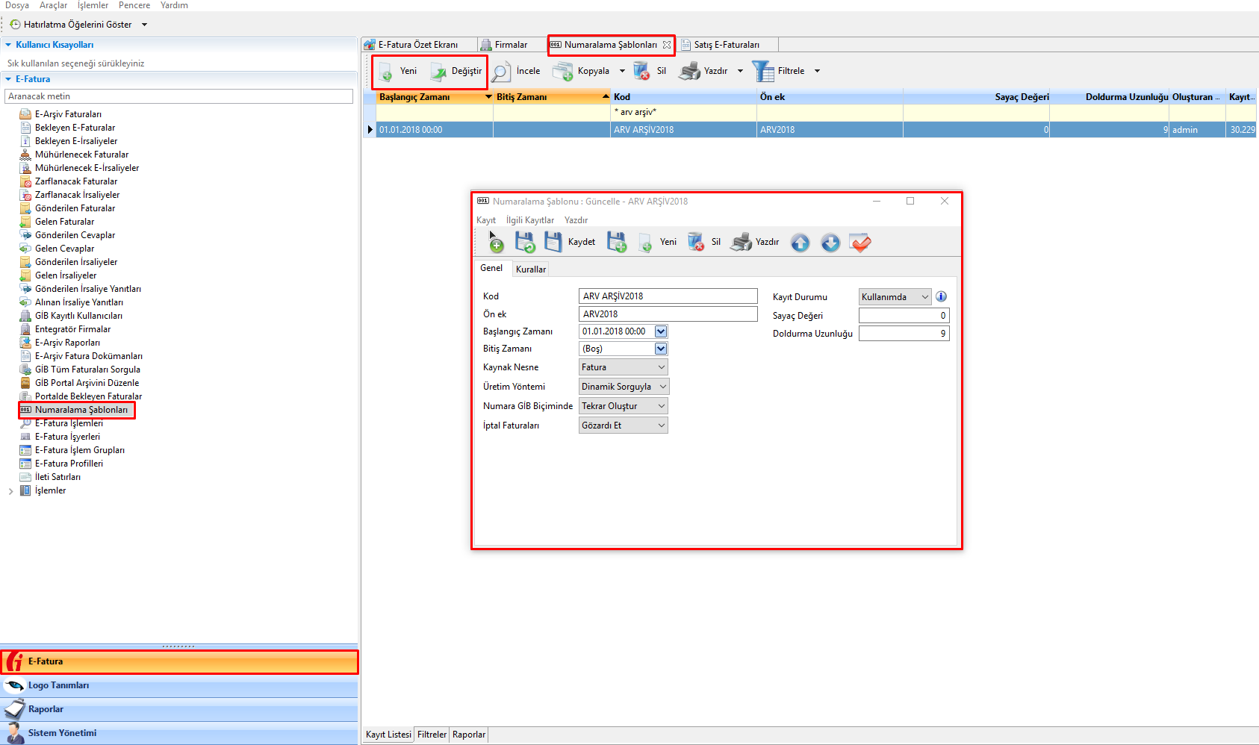Click the Değiştir button in main toolbar
Image resolution: width=1259 pixels, height=745 pixels.
coord(457,72)
